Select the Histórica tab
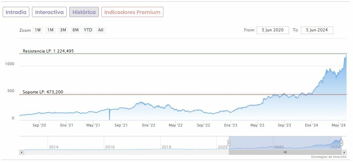The height and width of the screenshot is (162, 353). (84, 12)
